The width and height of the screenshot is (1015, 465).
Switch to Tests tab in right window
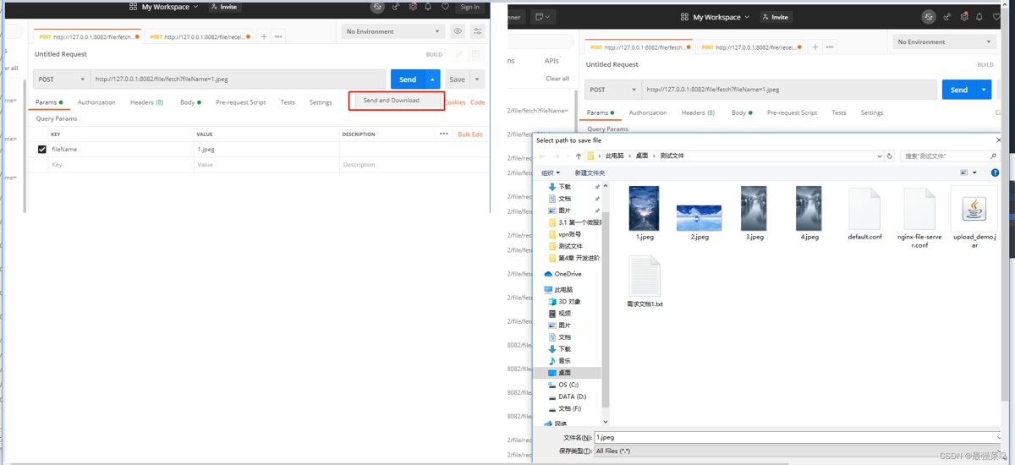point(838,112)
